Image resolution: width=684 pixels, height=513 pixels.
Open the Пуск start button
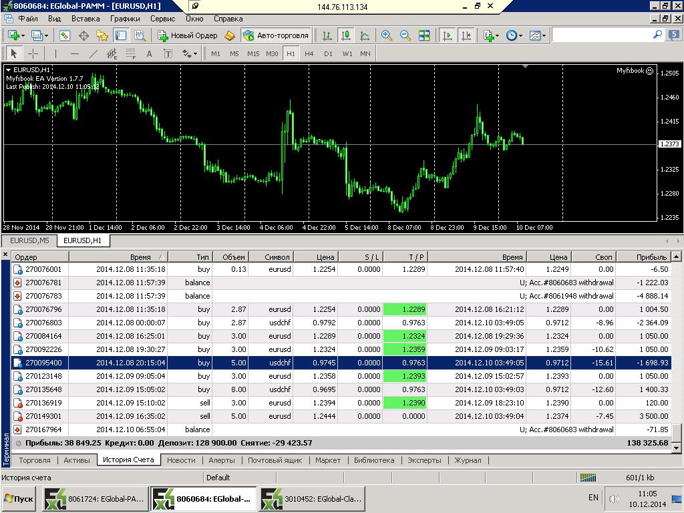click(19, 498)
